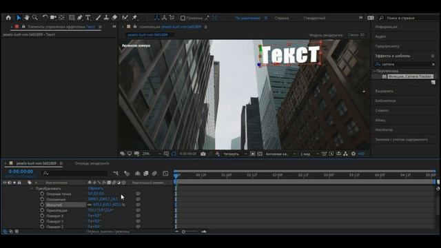Image resolution: width=441 pixels, height=248 pixels.
Task: Toggle hide shy layers timeline button
Action: [137, 174]
